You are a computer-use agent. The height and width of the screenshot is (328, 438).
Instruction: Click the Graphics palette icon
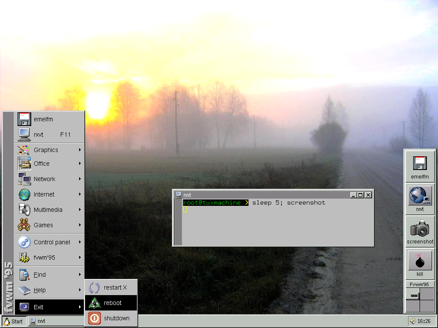click(24, 150)
